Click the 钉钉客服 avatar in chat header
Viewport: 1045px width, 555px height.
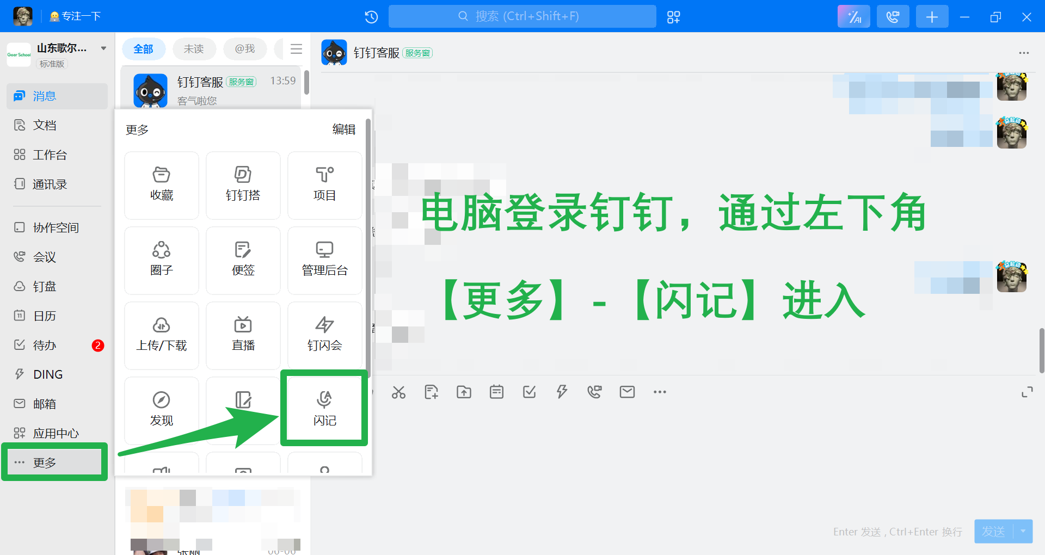point(334,53)
